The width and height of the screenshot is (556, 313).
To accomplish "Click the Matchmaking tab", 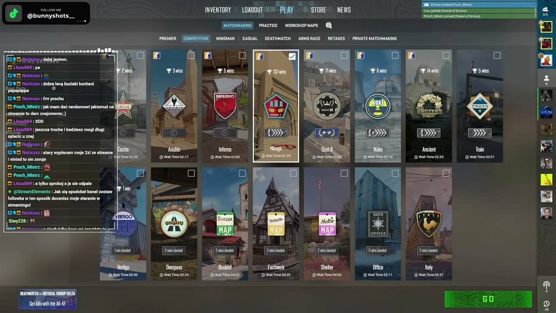I will click(x=238, y=26).
